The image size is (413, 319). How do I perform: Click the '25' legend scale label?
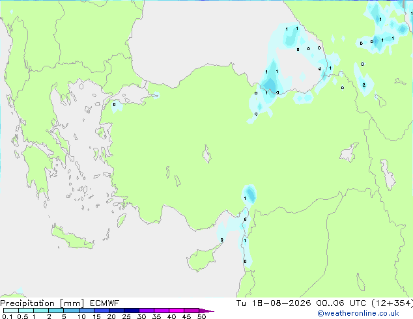(x=126, y=316)
